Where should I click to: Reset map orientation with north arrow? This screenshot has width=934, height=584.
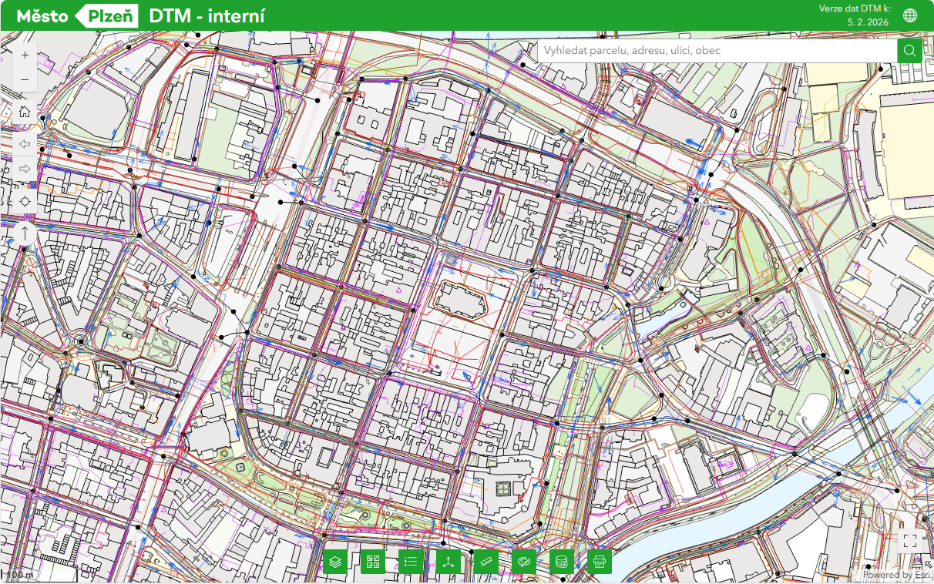(x=25, y=233)
